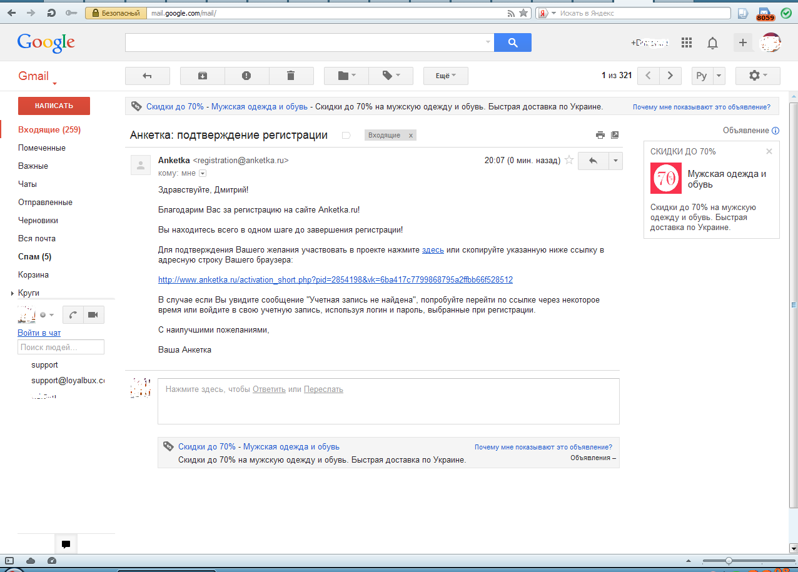798x572 pixels.
Task: Open the Черновики drafts folder
Action: tap(38, 221)
